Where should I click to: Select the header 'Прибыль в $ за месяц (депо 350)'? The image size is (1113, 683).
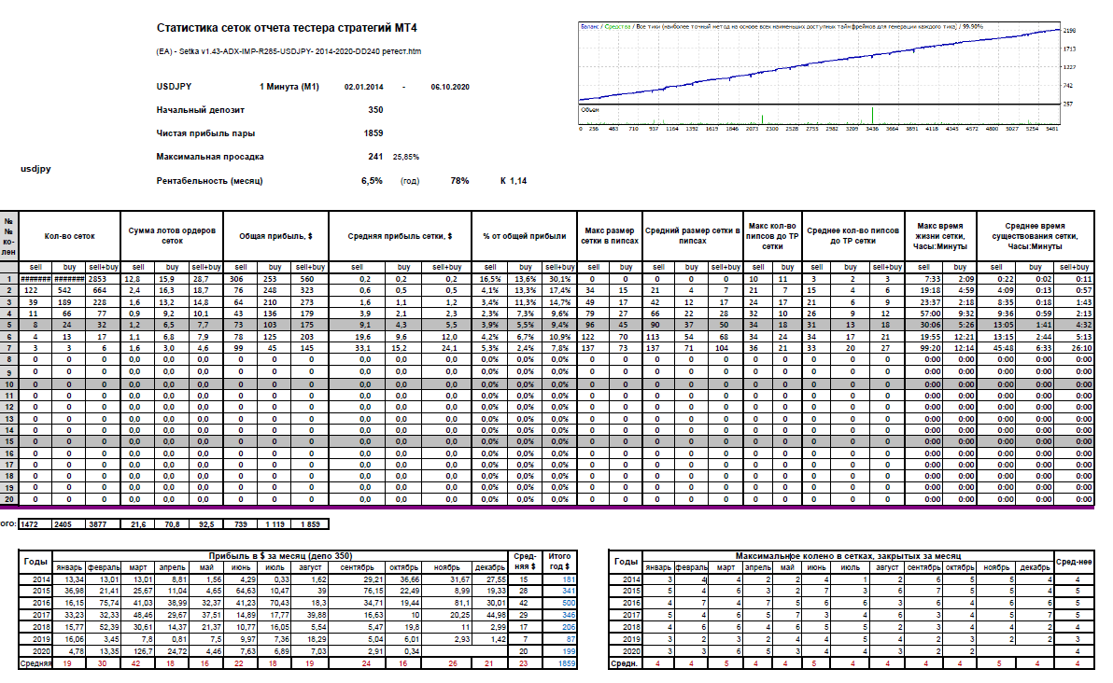280,556
